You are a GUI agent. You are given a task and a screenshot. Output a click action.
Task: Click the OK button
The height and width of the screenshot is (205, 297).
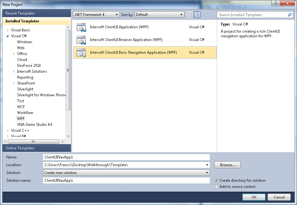pos(254,197)
